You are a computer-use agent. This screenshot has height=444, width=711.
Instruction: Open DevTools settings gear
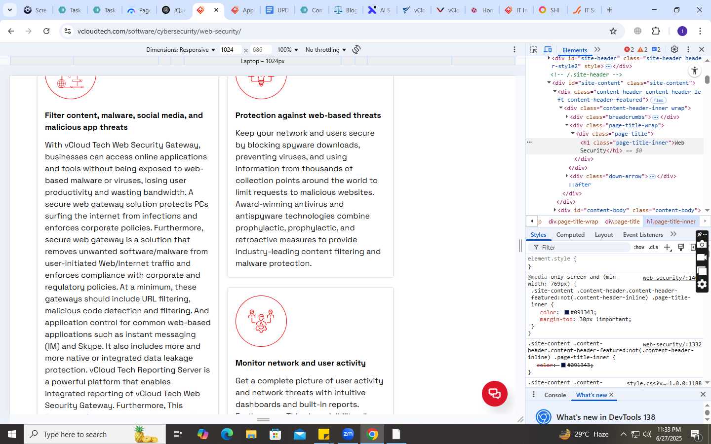click(674, 49)
